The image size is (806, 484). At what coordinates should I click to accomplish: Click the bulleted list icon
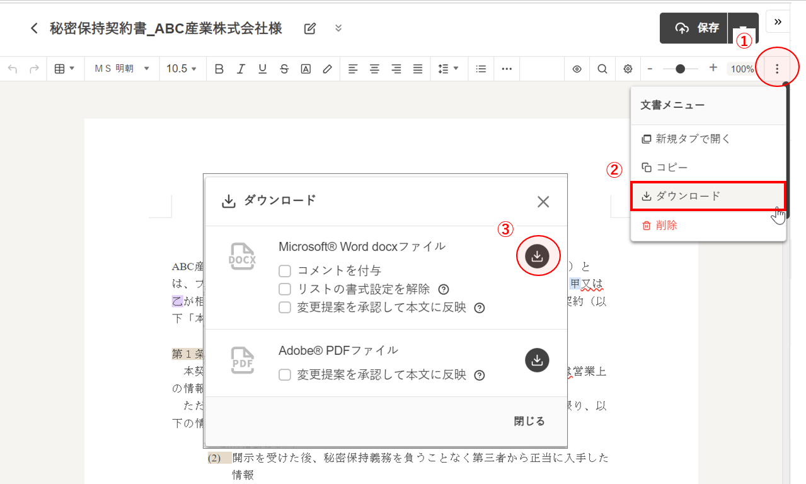(x=481, y=69)
